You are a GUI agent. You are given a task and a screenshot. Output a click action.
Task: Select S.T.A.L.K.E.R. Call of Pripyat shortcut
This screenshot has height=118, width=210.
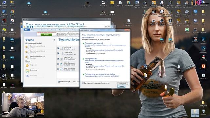coord(187,4)
